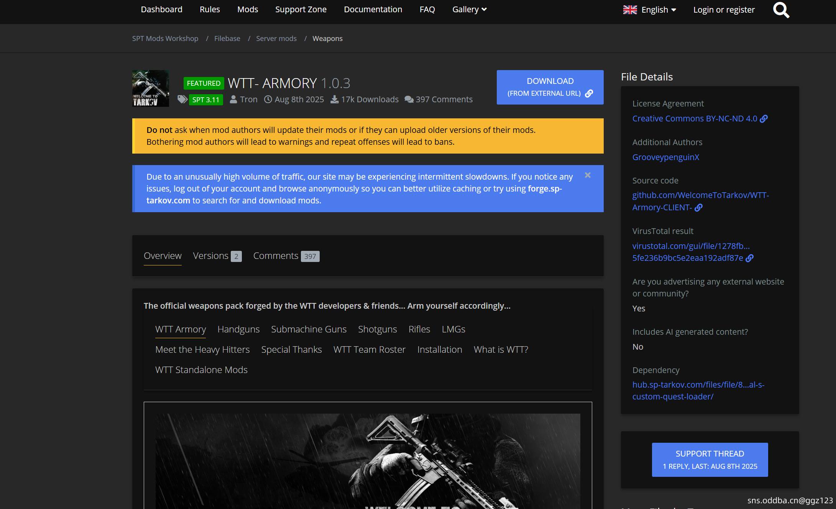Click the Weapons breadcrumb
Screen dimensions: 836x509
pos(327,39)
